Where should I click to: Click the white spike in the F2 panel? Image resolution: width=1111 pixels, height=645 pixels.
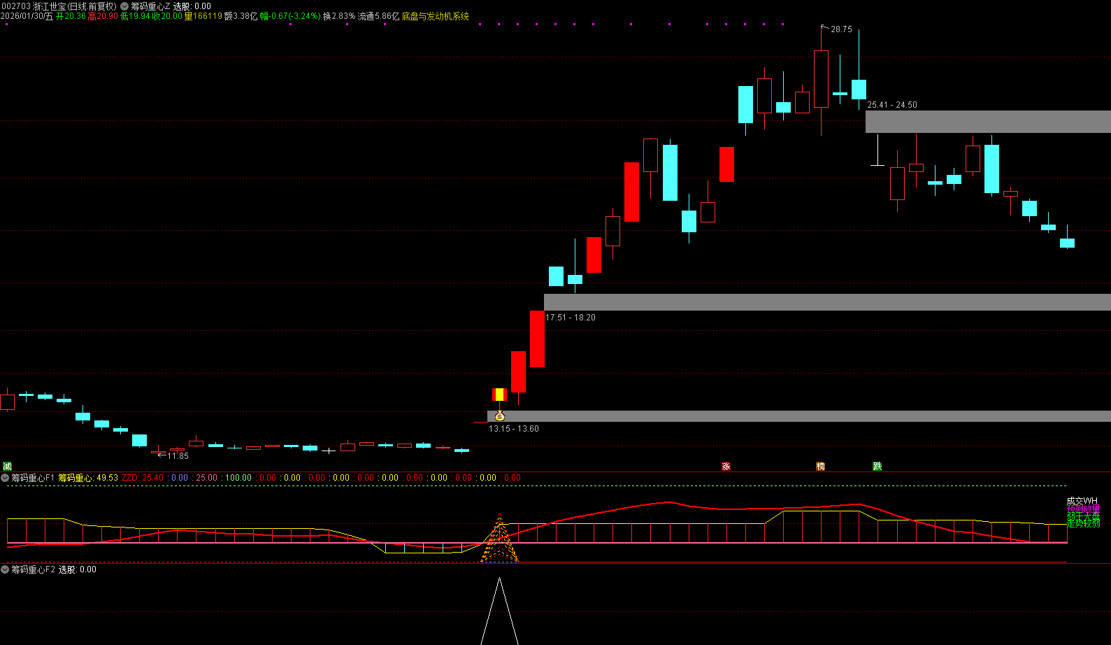[x=499, y=611]
